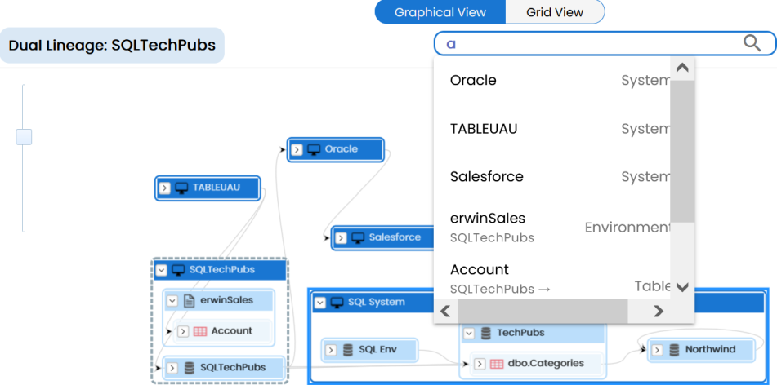Click the SQLTechPubs system monitor icon
Screen dimensions: 777x385
(x=178, y=270)
